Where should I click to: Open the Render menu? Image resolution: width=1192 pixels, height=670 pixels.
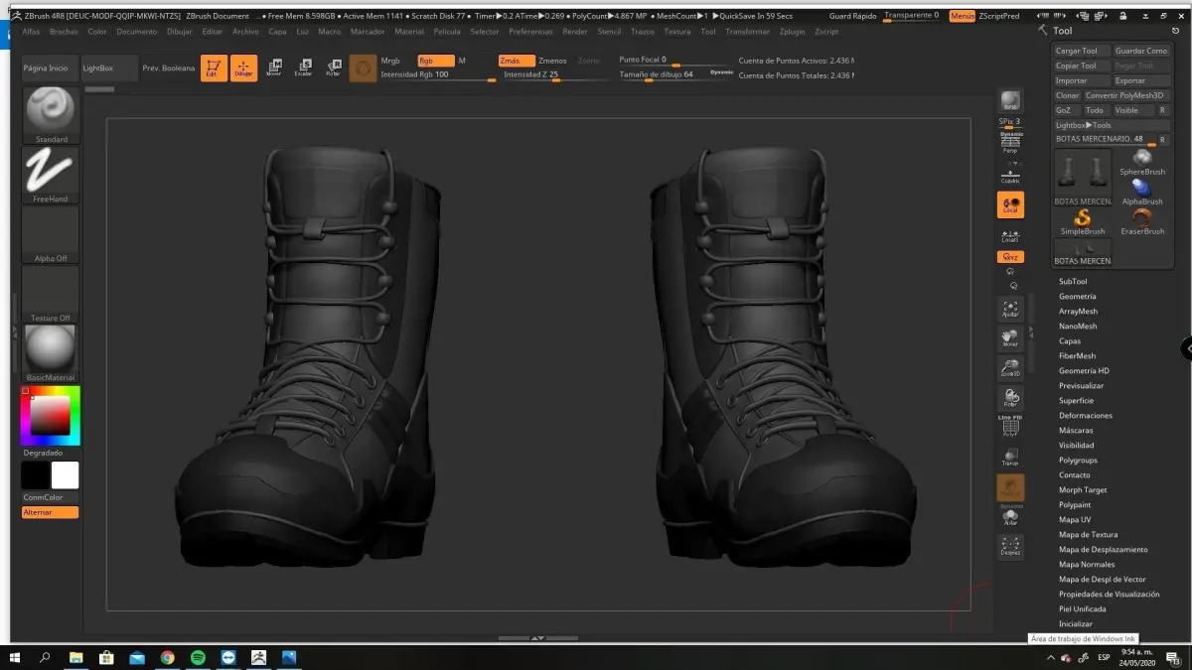tap(575, 32)
